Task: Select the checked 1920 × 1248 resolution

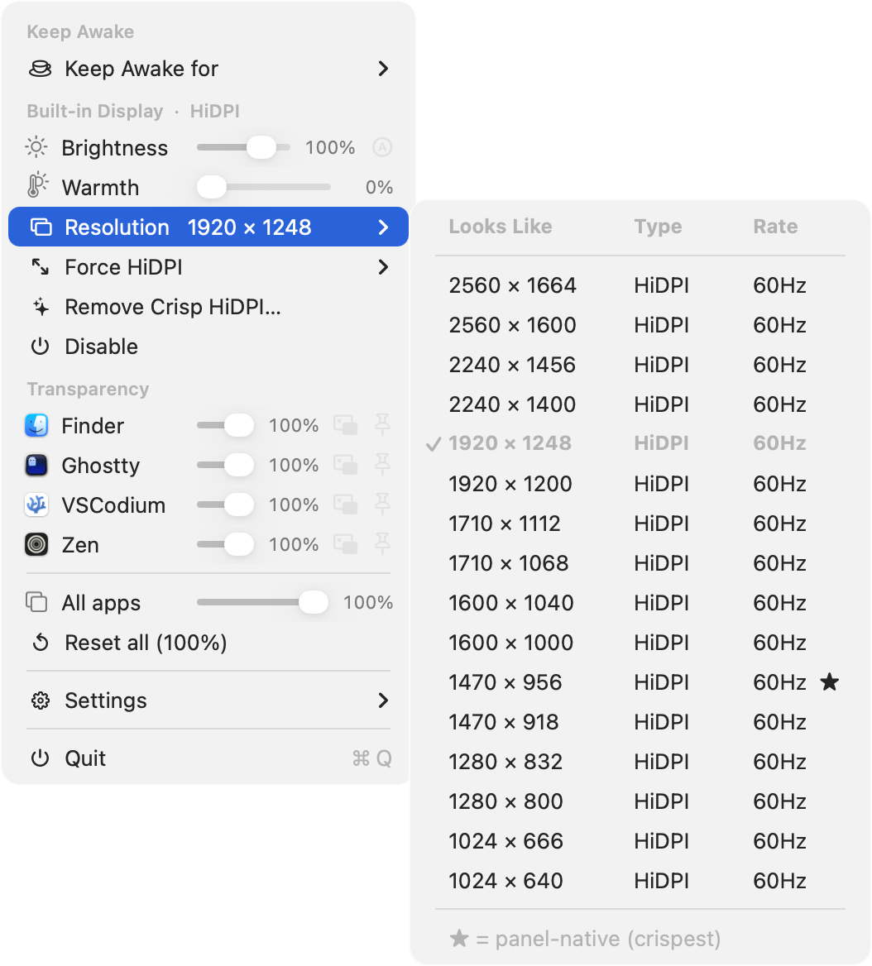Action: coord(640,443)
